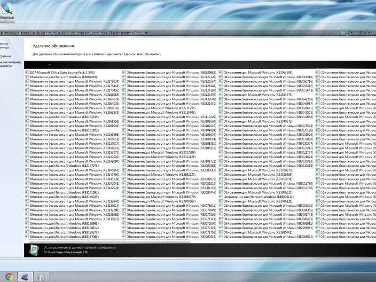Click the icon beside update KB3162835
The height and width of the screenshot is (282, 376).
pos(27,117)
